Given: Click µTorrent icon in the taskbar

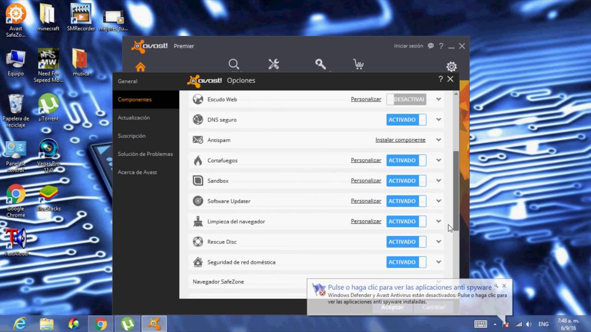Looking at the screenshot, I should 127,324.
